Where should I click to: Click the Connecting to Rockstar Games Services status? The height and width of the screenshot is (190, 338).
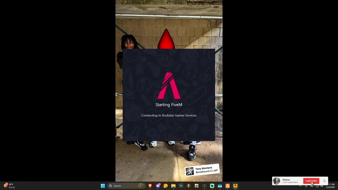169,115
